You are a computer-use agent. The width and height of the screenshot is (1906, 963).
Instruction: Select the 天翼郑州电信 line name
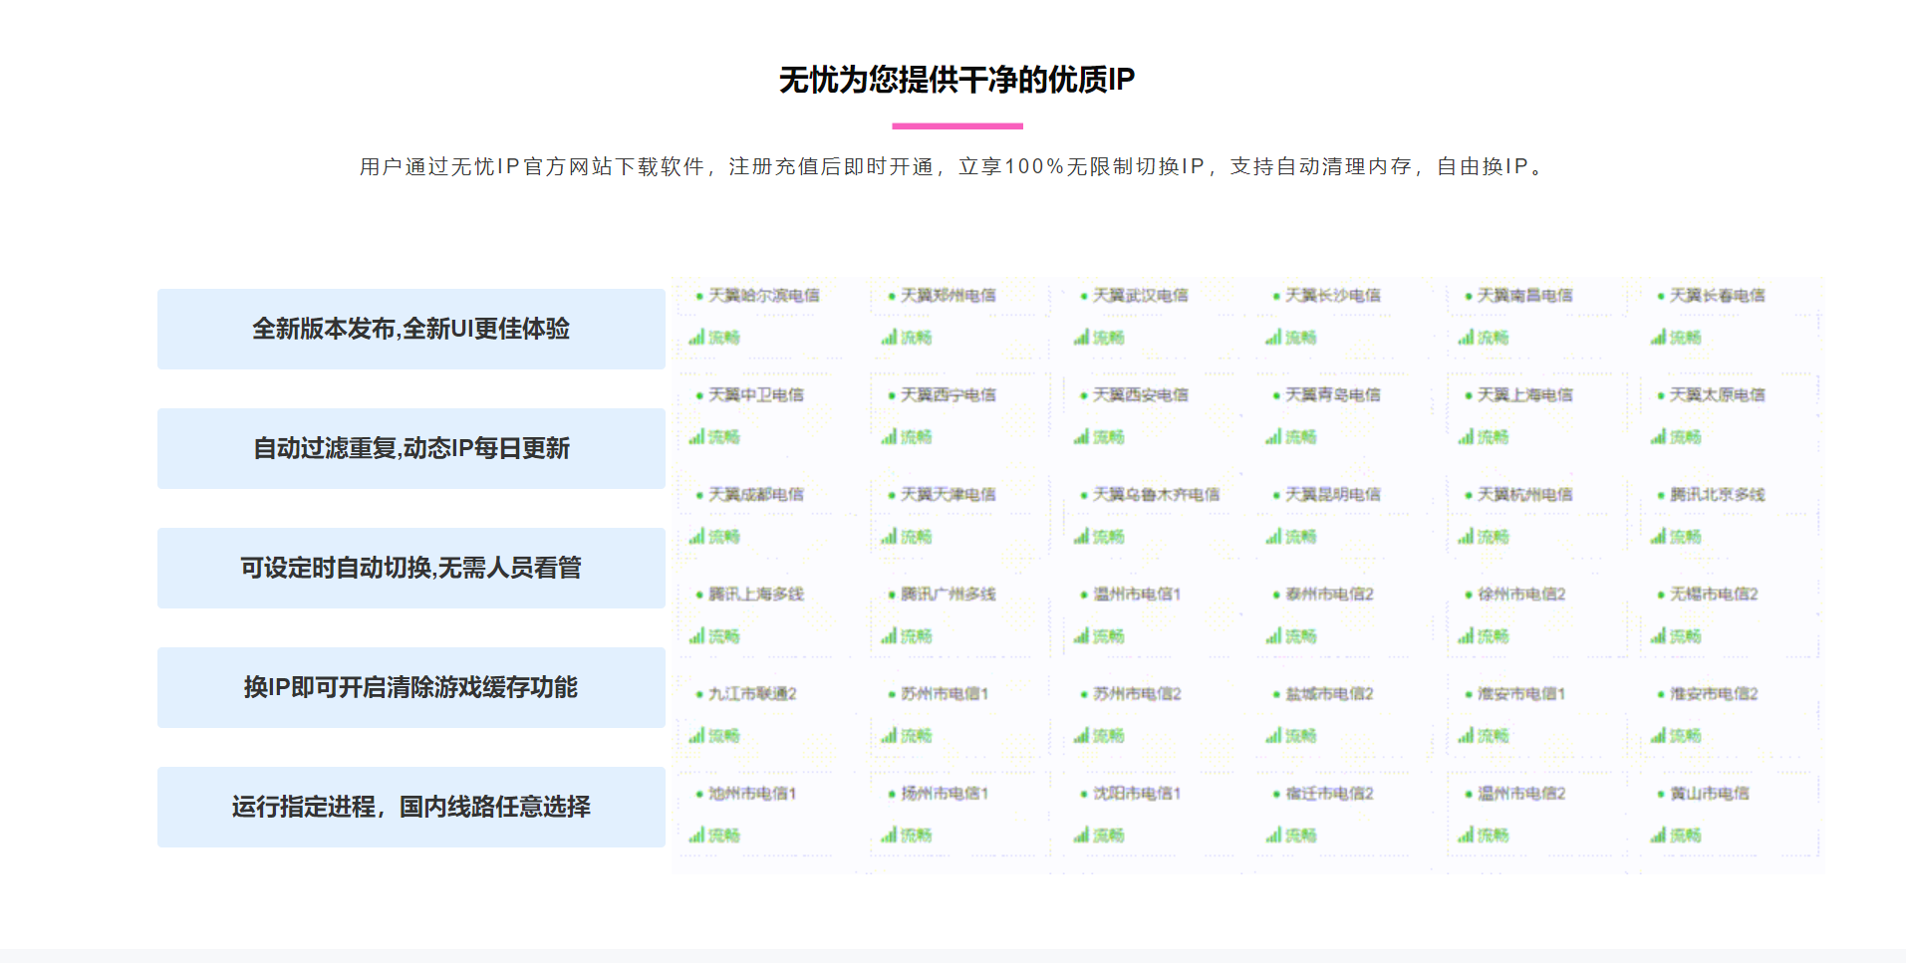pyautogui.click(x=949, y=296)
